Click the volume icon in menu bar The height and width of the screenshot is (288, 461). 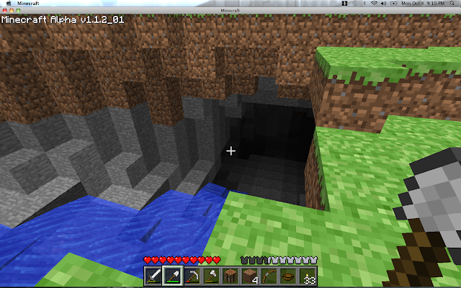tap(383, 3)
